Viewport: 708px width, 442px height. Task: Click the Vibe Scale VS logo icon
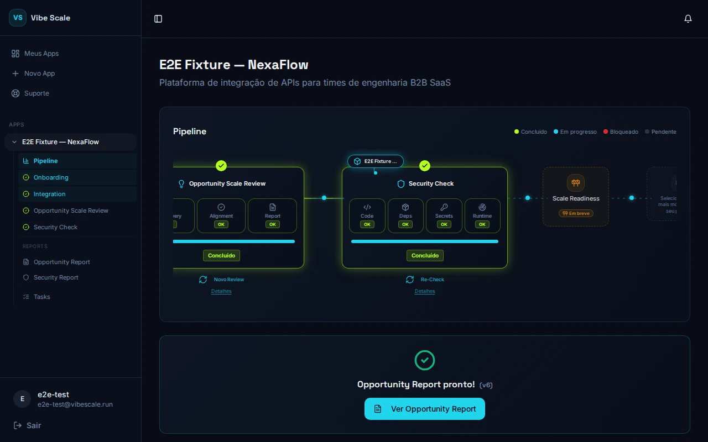coord(17,18)
